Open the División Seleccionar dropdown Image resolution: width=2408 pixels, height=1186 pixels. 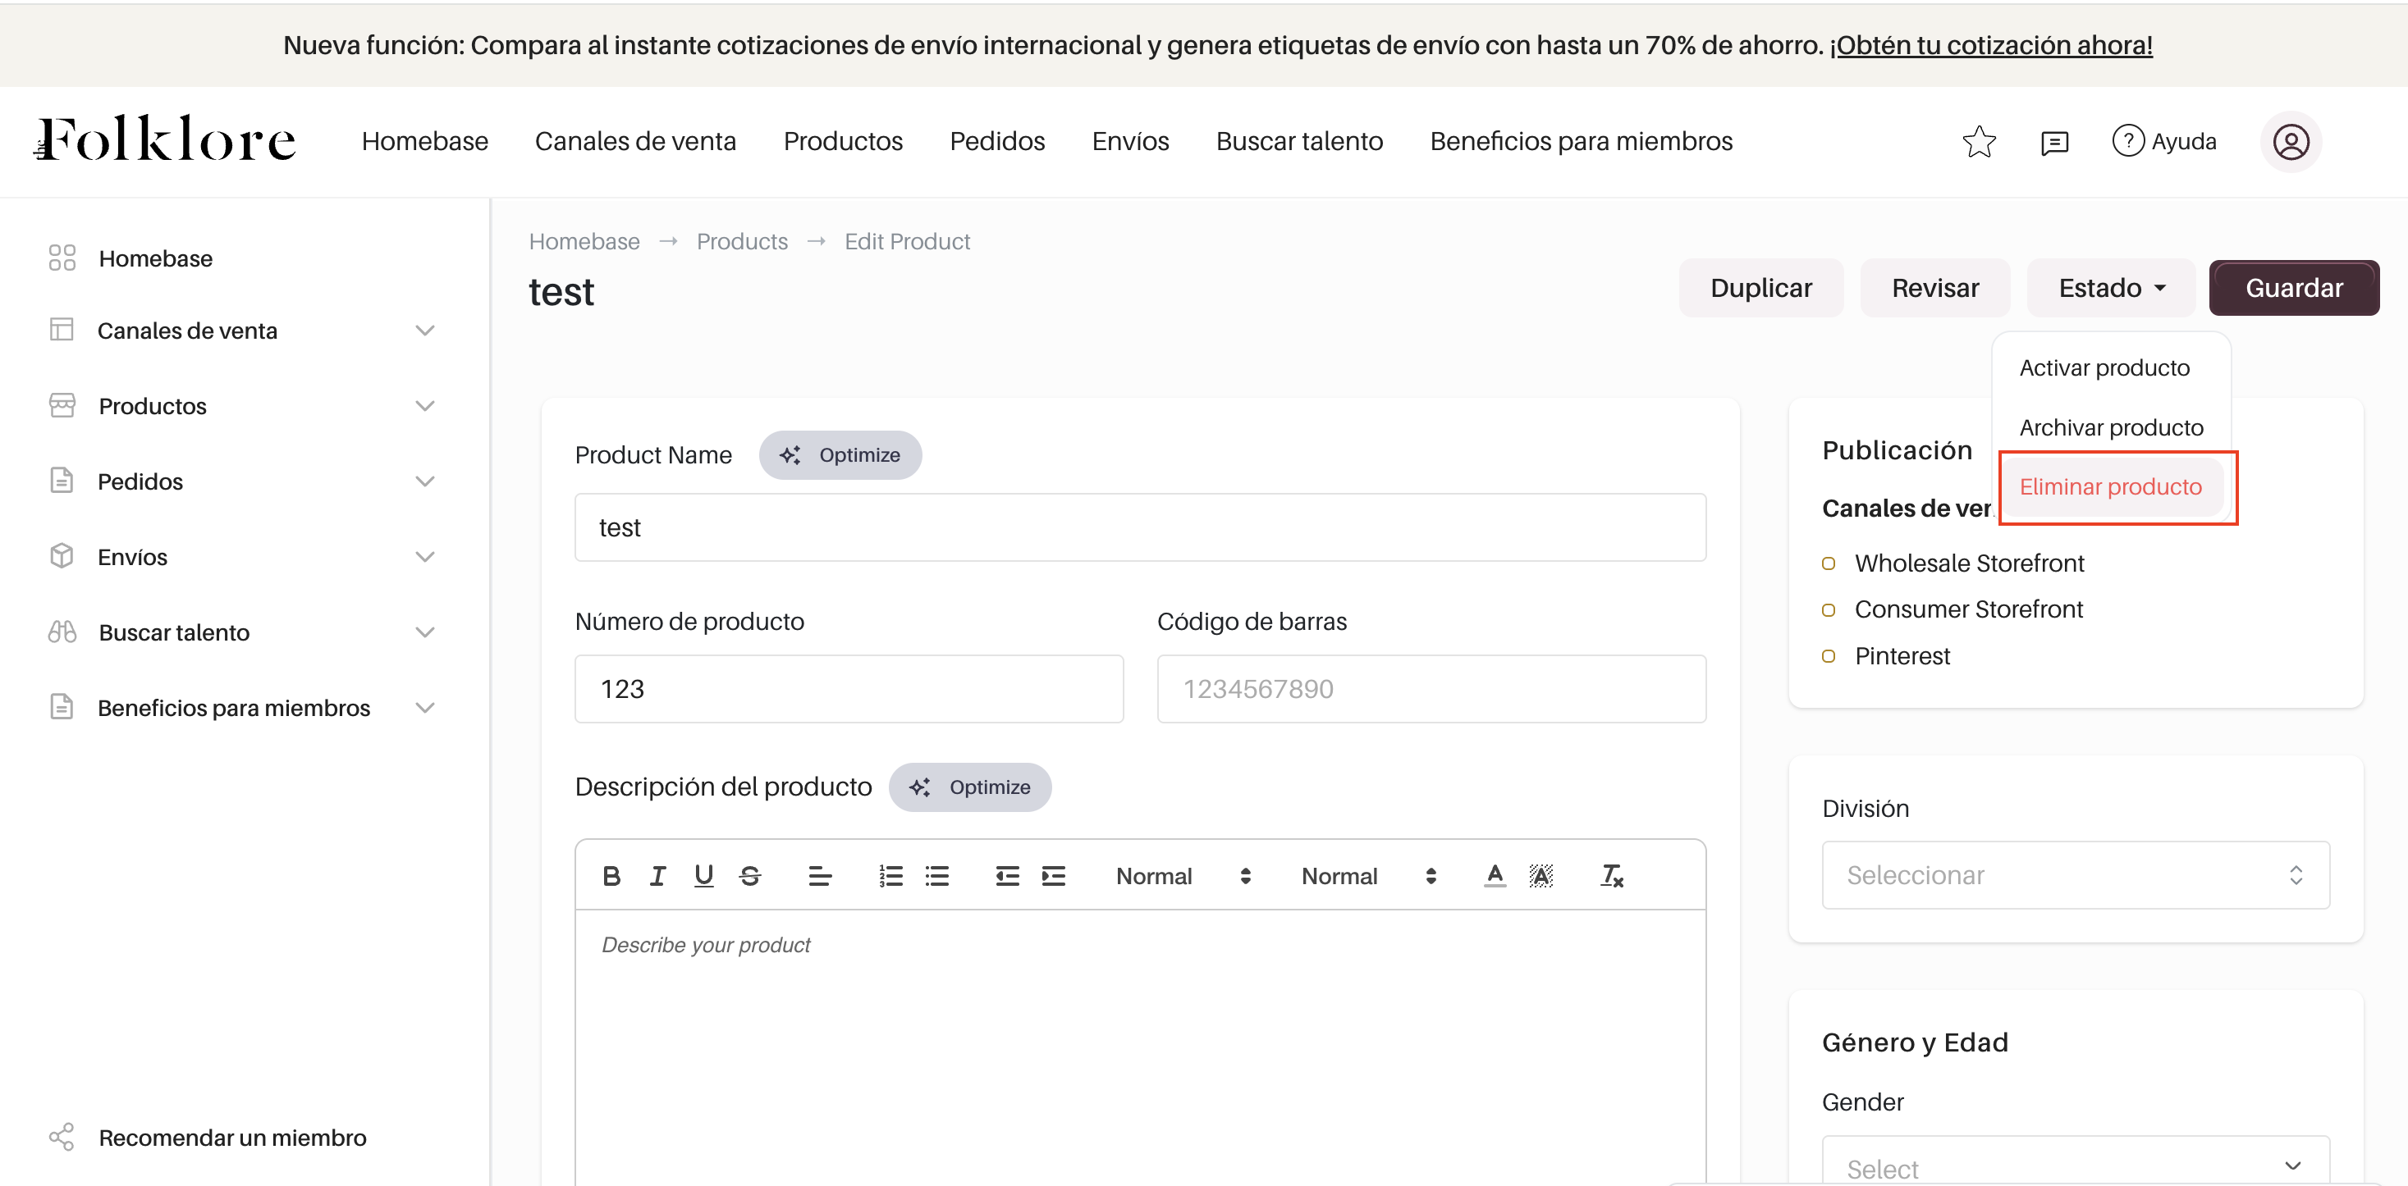pos(2076,875)
